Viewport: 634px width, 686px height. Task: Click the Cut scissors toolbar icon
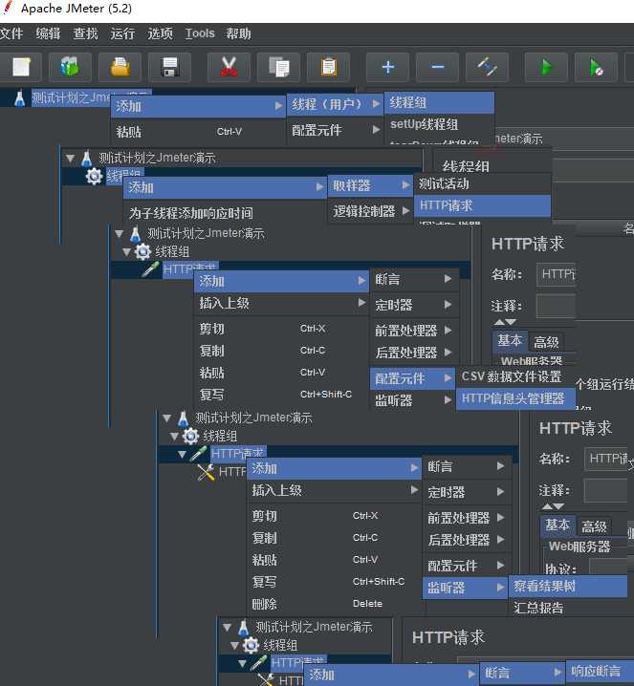[x=229, y=68]
